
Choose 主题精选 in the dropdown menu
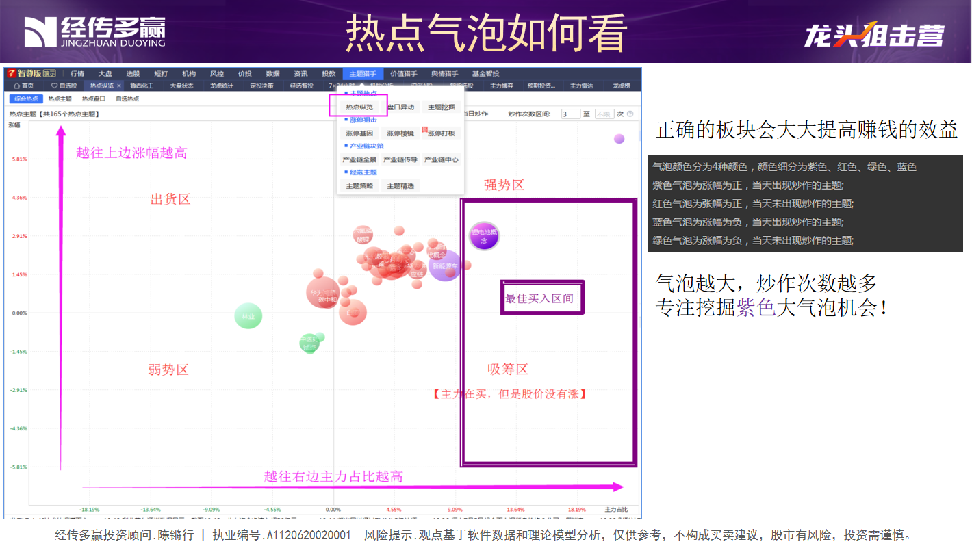400,185
